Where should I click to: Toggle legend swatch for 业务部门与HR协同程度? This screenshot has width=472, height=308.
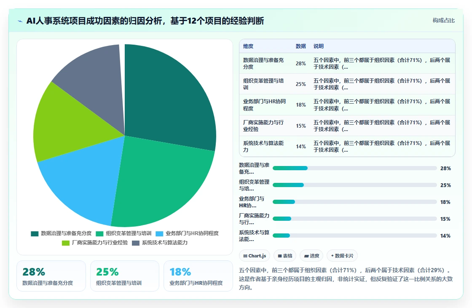tap(159, 234)
